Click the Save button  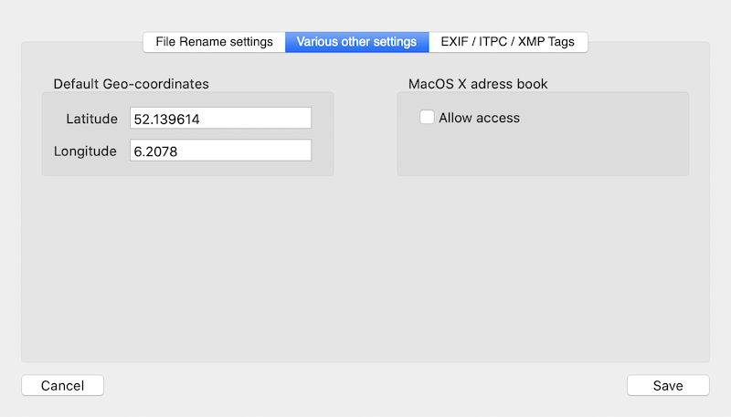[x=668, y=385]
